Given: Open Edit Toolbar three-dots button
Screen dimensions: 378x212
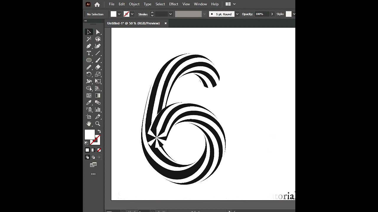Looking at the screenshot, I should click(x=93, y=174).
